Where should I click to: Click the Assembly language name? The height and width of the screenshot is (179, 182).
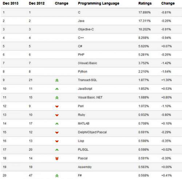(x=85, y=167)
